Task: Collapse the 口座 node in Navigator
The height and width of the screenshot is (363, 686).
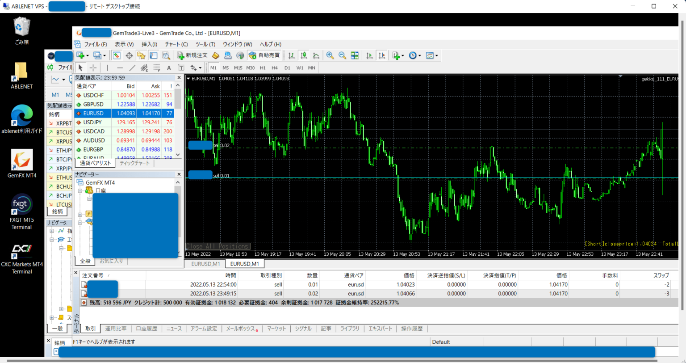Action: point(80,191)
